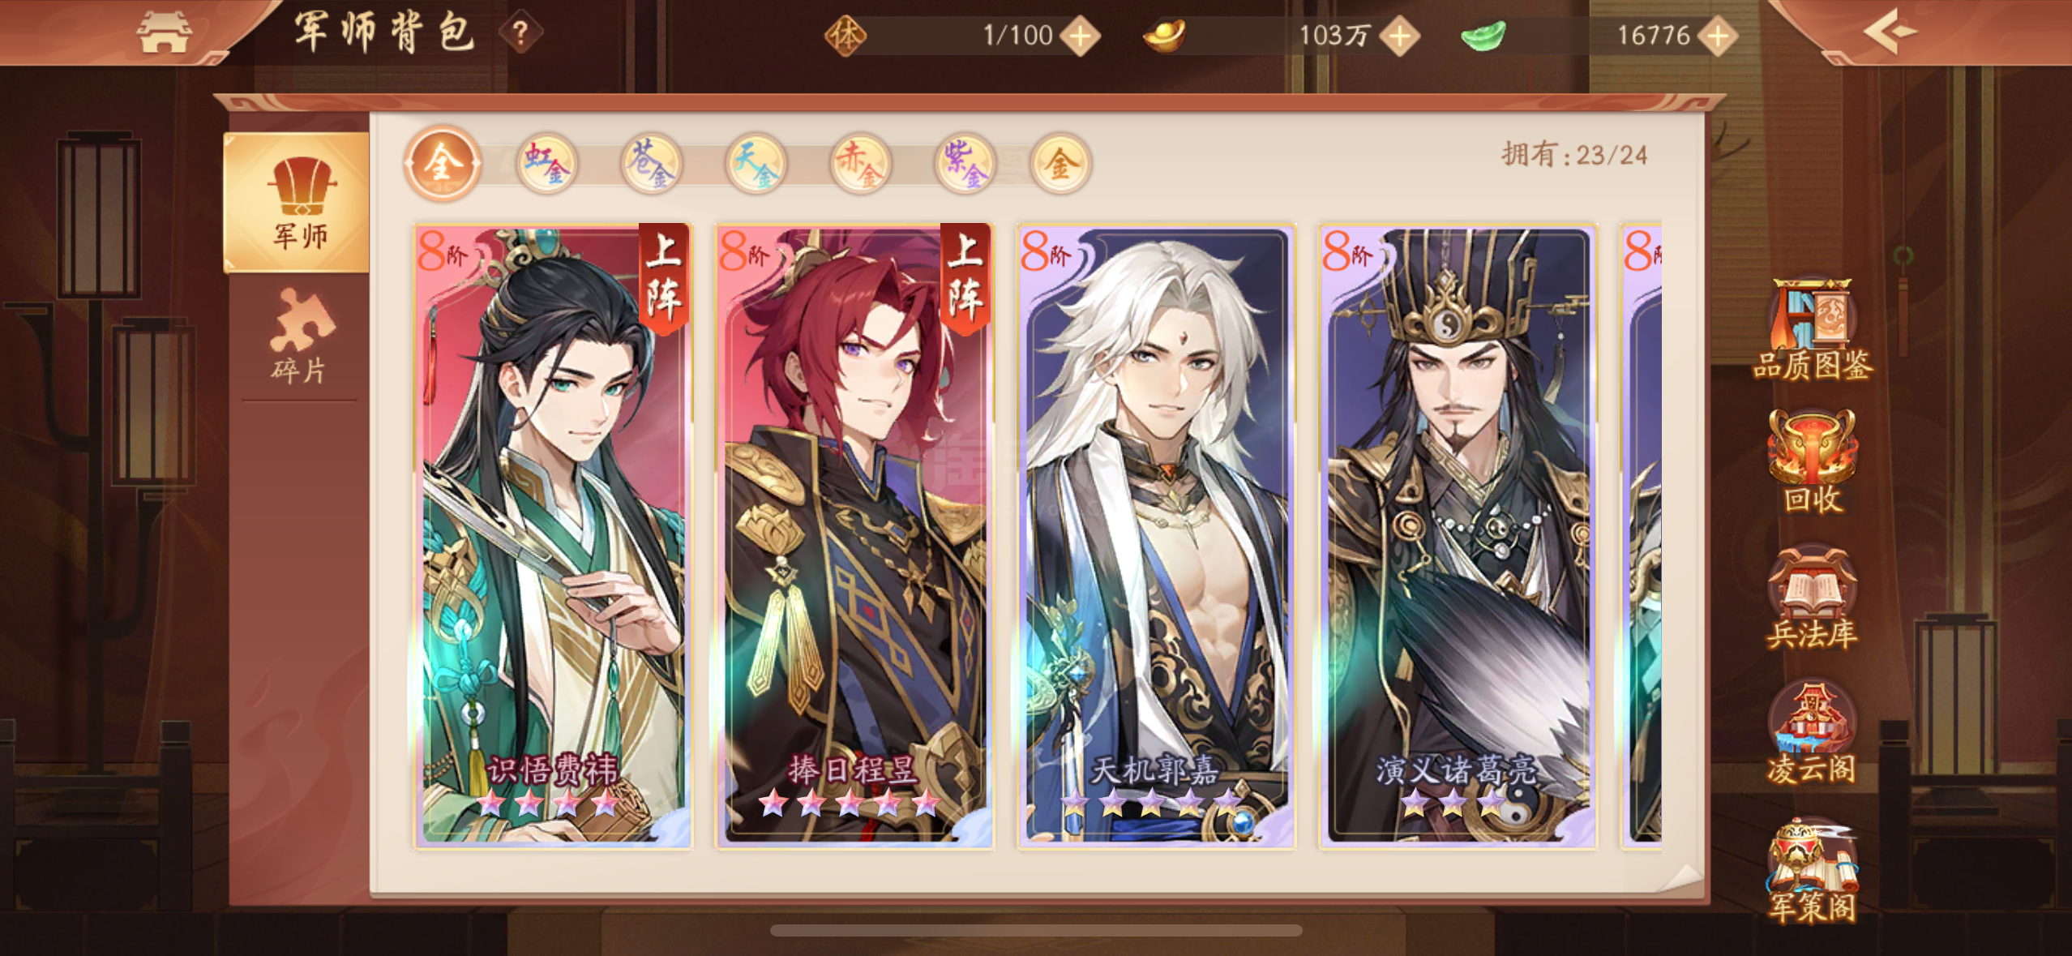Add jade with the 16776 plus button
Screen dimensions: 2072x956
point(1718,36)
